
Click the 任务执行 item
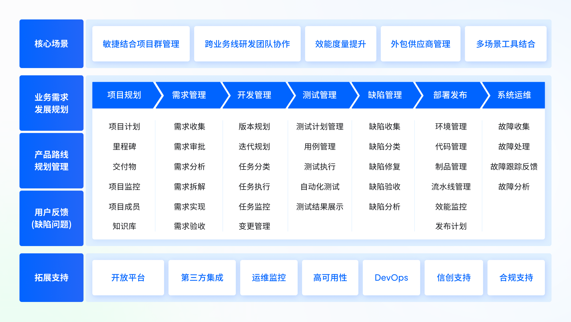254,187
